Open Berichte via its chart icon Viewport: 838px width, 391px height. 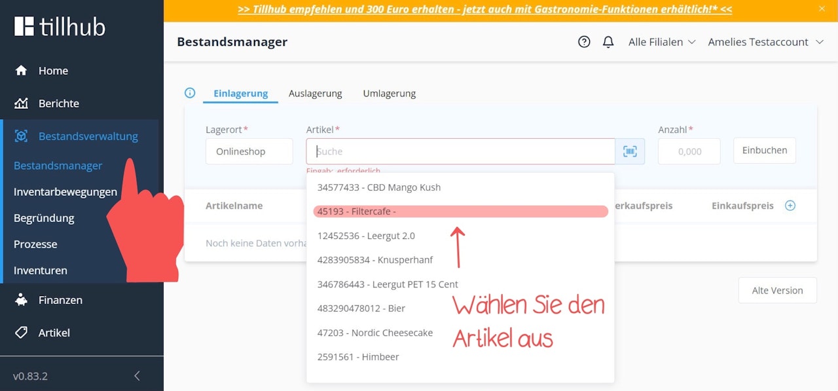[x=22, y=103]
